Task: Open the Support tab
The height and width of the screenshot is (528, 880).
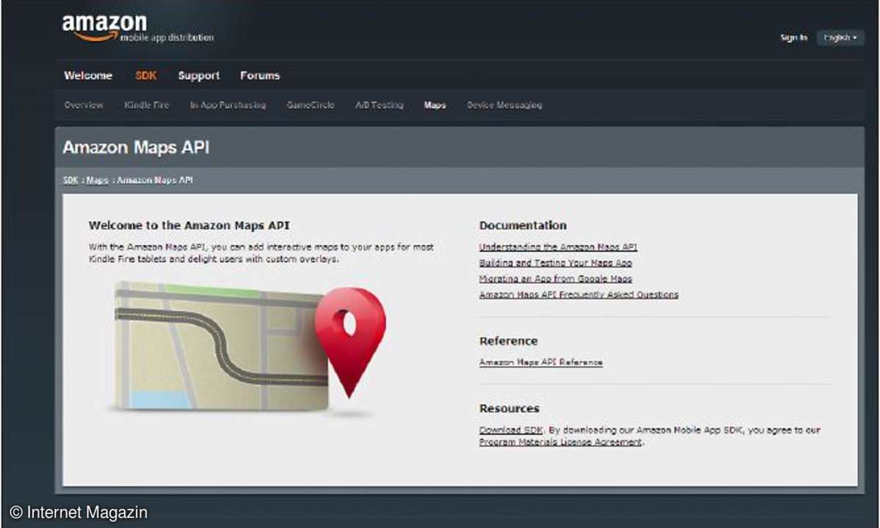Action: coord(199,76)
